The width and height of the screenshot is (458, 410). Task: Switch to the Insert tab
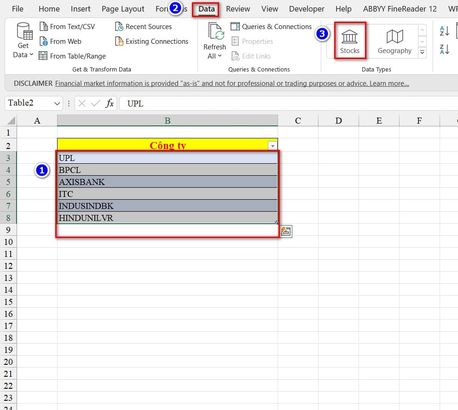pos(81,9)
